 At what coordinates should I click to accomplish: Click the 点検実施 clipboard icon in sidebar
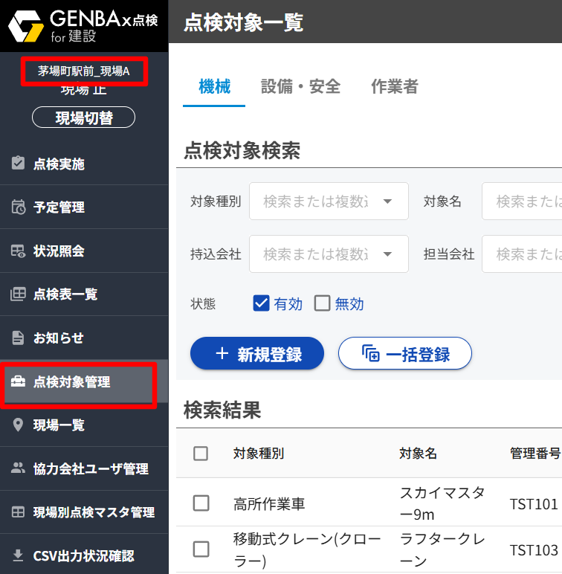(x=19, y=164)
